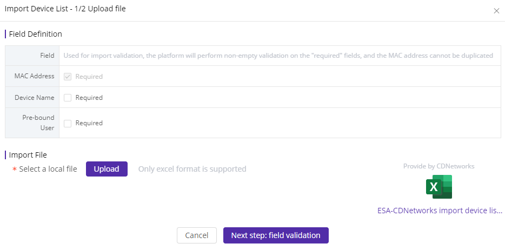Click the disabled MAC Address Required checkbox

pyautogui.click(x=67, y=77)
